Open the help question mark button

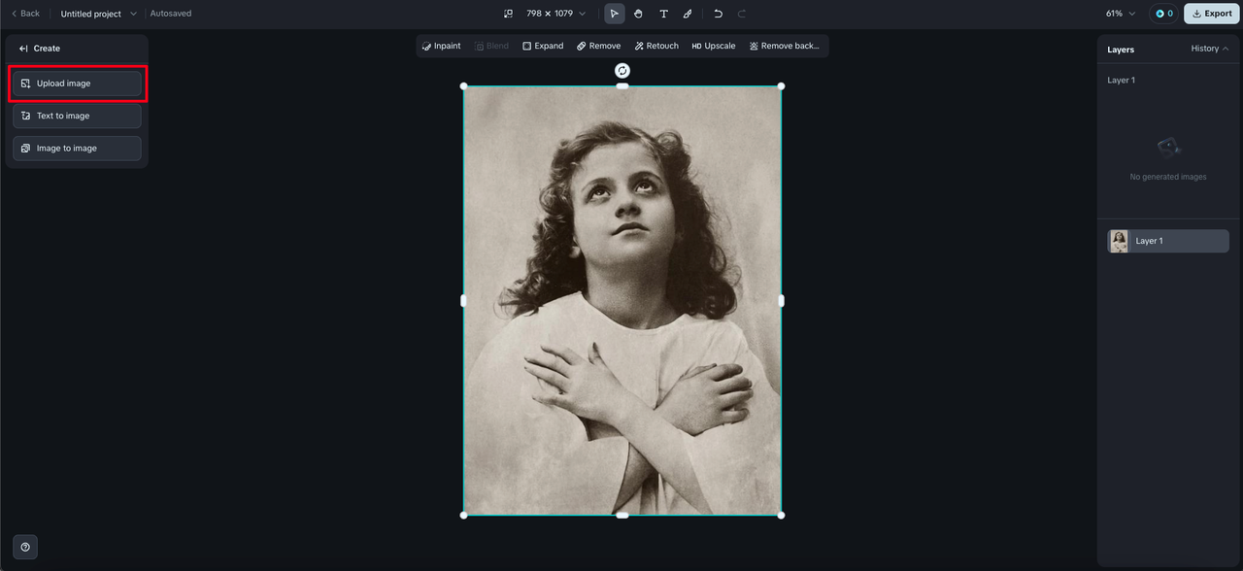(25, 547)
